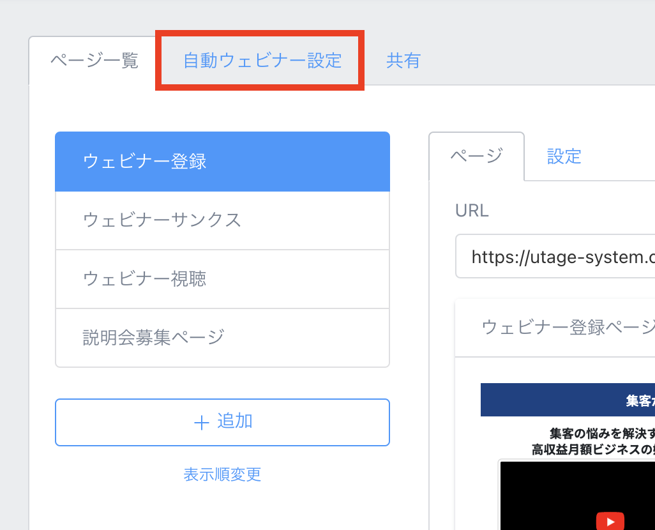This screenshot has height=530, width=655.
Task: Click the dark blue banner in preview
Action: click(568, 400)
